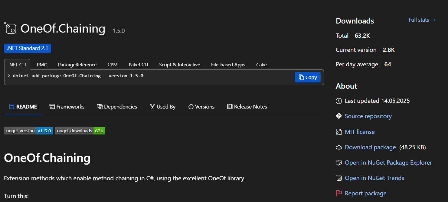This screenshot has height=202, width=448.
Task: Copy the dotnet add package command
Action: pos(308,77)
